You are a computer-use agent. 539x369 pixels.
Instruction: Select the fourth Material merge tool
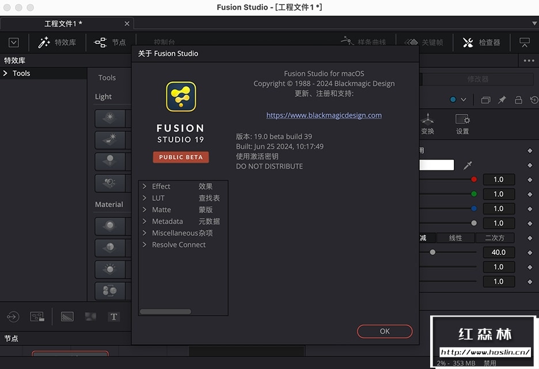coord(110,291)
